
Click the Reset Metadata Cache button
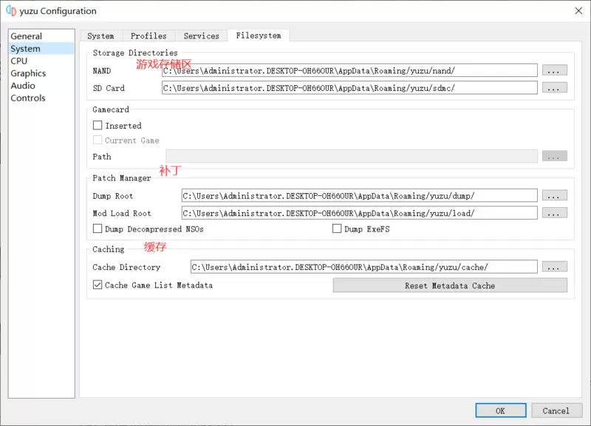tap(450, 285)
